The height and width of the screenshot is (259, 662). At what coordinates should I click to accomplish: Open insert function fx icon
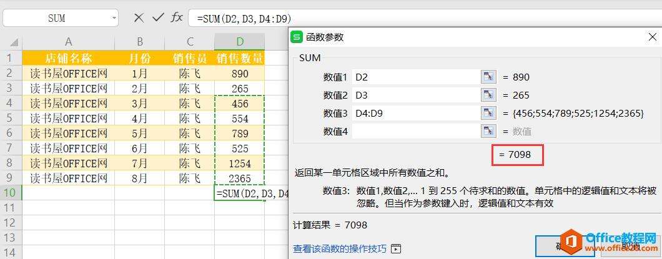point(177,17)
